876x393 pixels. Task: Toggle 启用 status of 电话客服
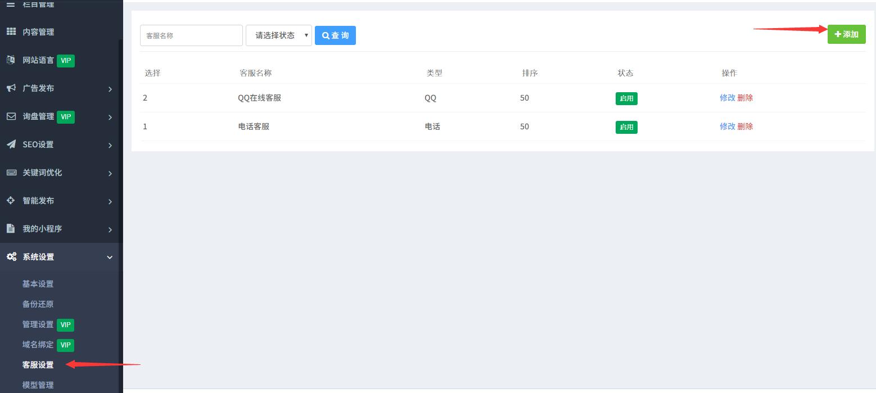[x=626, y=127]
